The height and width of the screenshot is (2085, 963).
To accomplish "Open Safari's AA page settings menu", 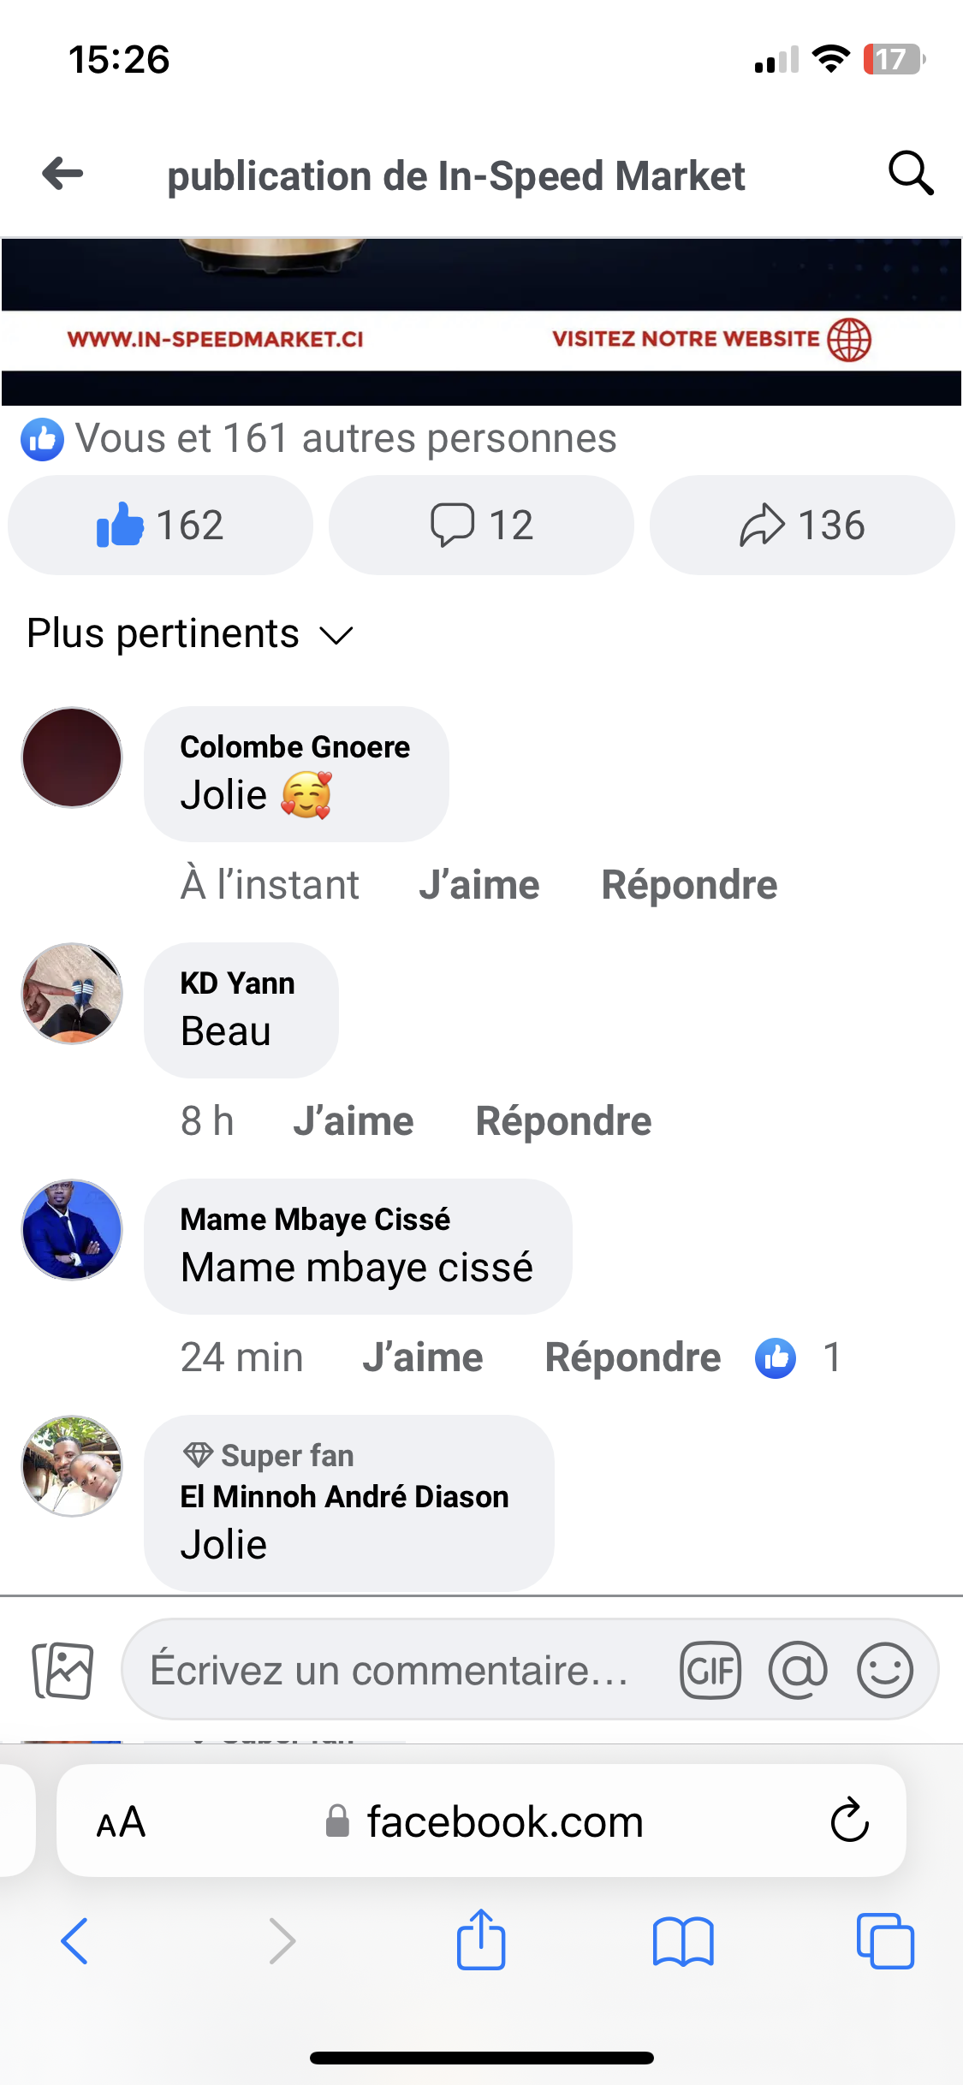I will pyautogui.click(x=121, y=1821).
